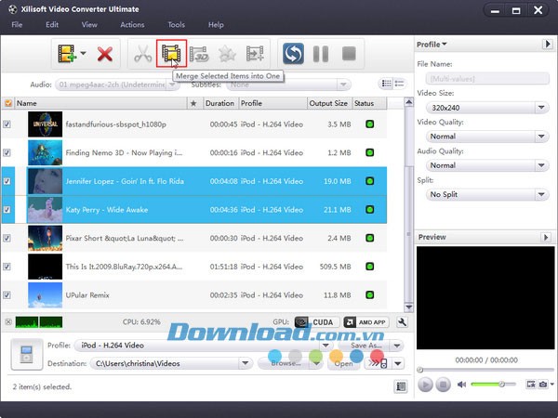
Task: Adjust the preview volume slider
Action: click(493, 385)
